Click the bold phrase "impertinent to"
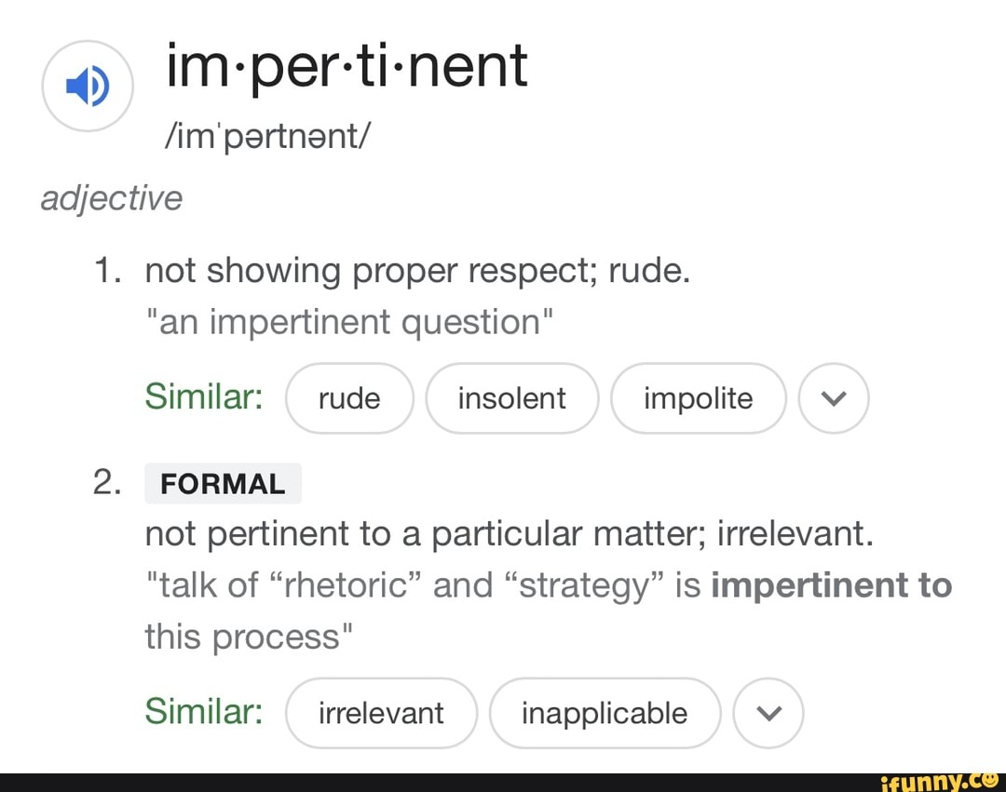Image resolution: width=1006 pixels, height=792 pixels. (x=831, y=585)
